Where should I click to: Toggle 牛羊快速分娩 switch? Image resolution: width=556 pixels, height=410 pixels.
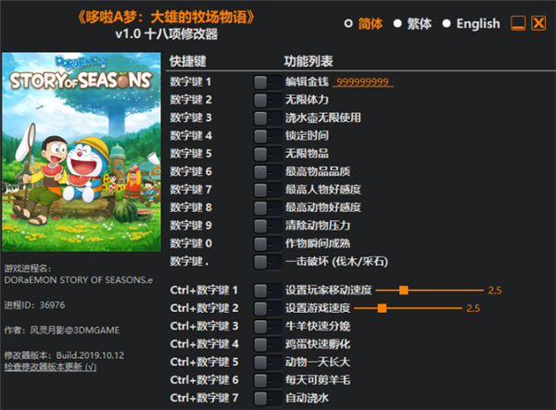(x=268, y=327)
